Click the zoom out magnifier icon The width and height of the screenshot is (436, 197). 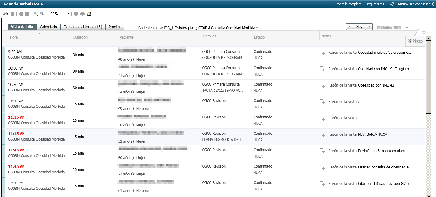point(36,14)
